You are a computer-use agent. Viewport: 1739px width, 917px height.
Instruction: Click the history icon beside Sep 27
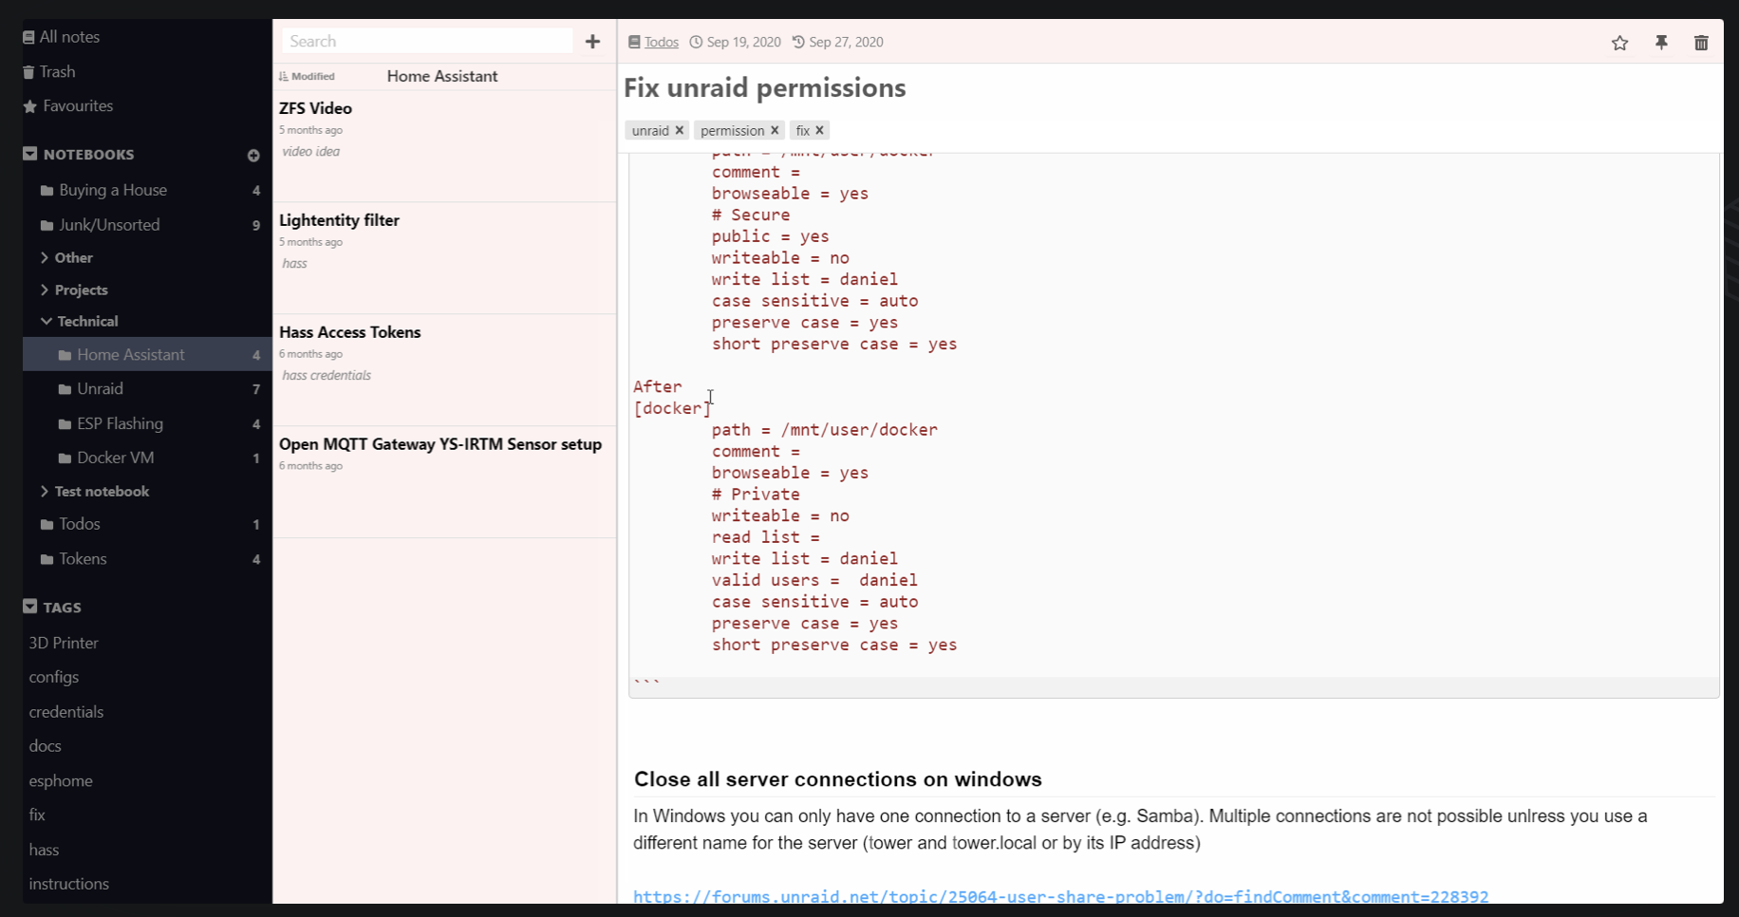[796, 42]
